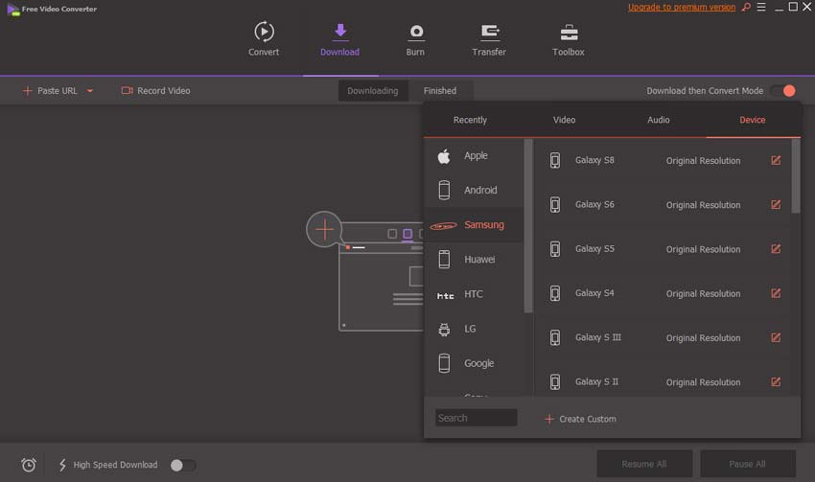Click the Huawei phone icon
815x482 pixels.
444,259
